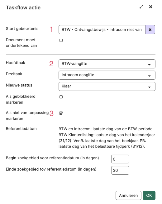Click the 'Document moet ondertekend zijn' label
162x204 pixels.
pos(21,43)
